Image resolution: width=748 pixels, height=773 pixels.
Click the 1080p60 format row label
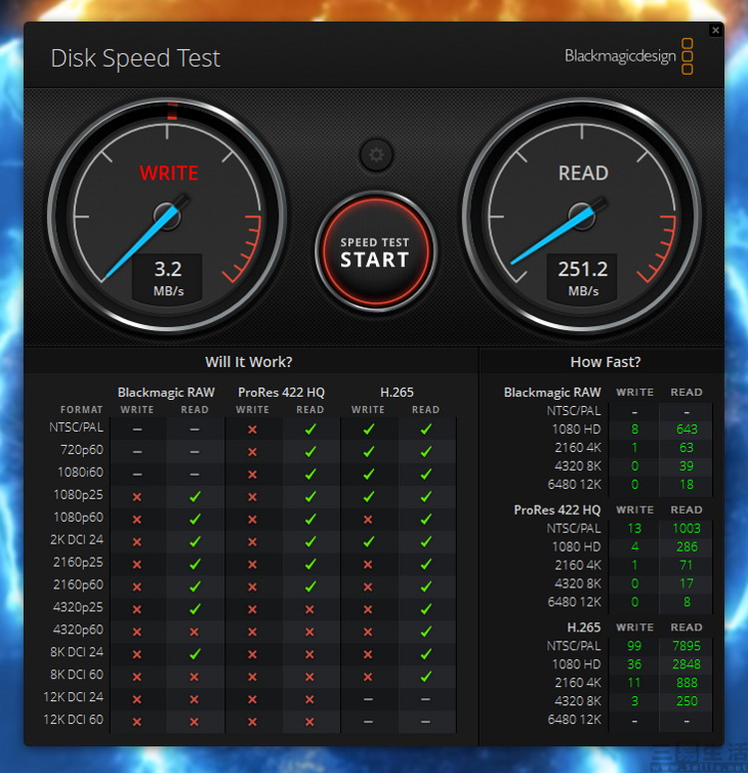79,517
